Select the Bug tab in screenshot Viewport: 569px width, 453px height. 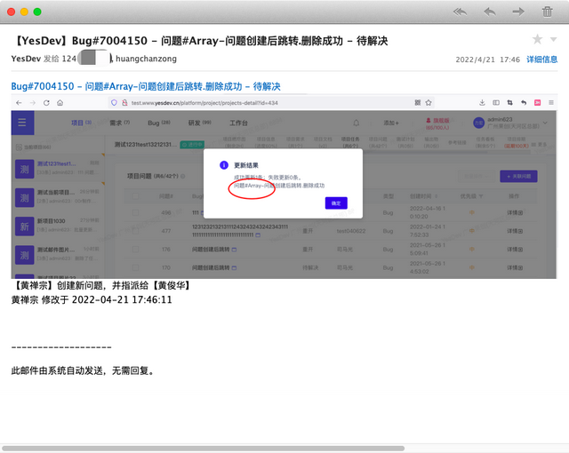click(x=159, y=123)
